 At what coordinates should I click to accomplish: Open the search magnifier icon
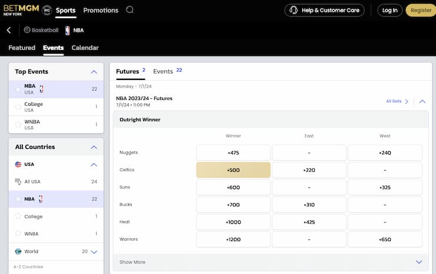[x=130, y=10]
